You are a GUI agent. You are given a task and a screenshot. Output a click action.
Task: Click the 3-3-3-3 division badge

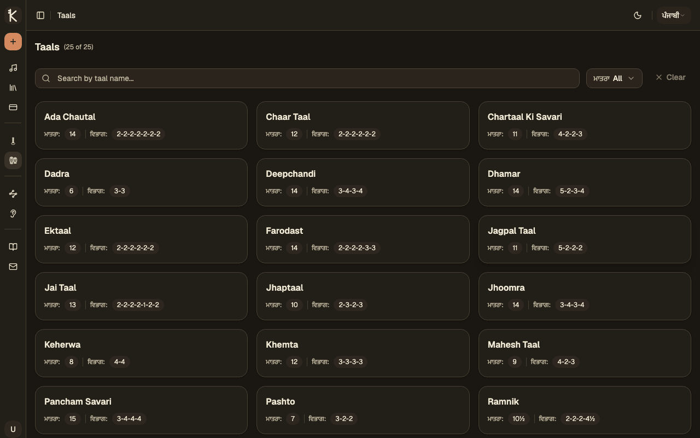coord(351,362)
